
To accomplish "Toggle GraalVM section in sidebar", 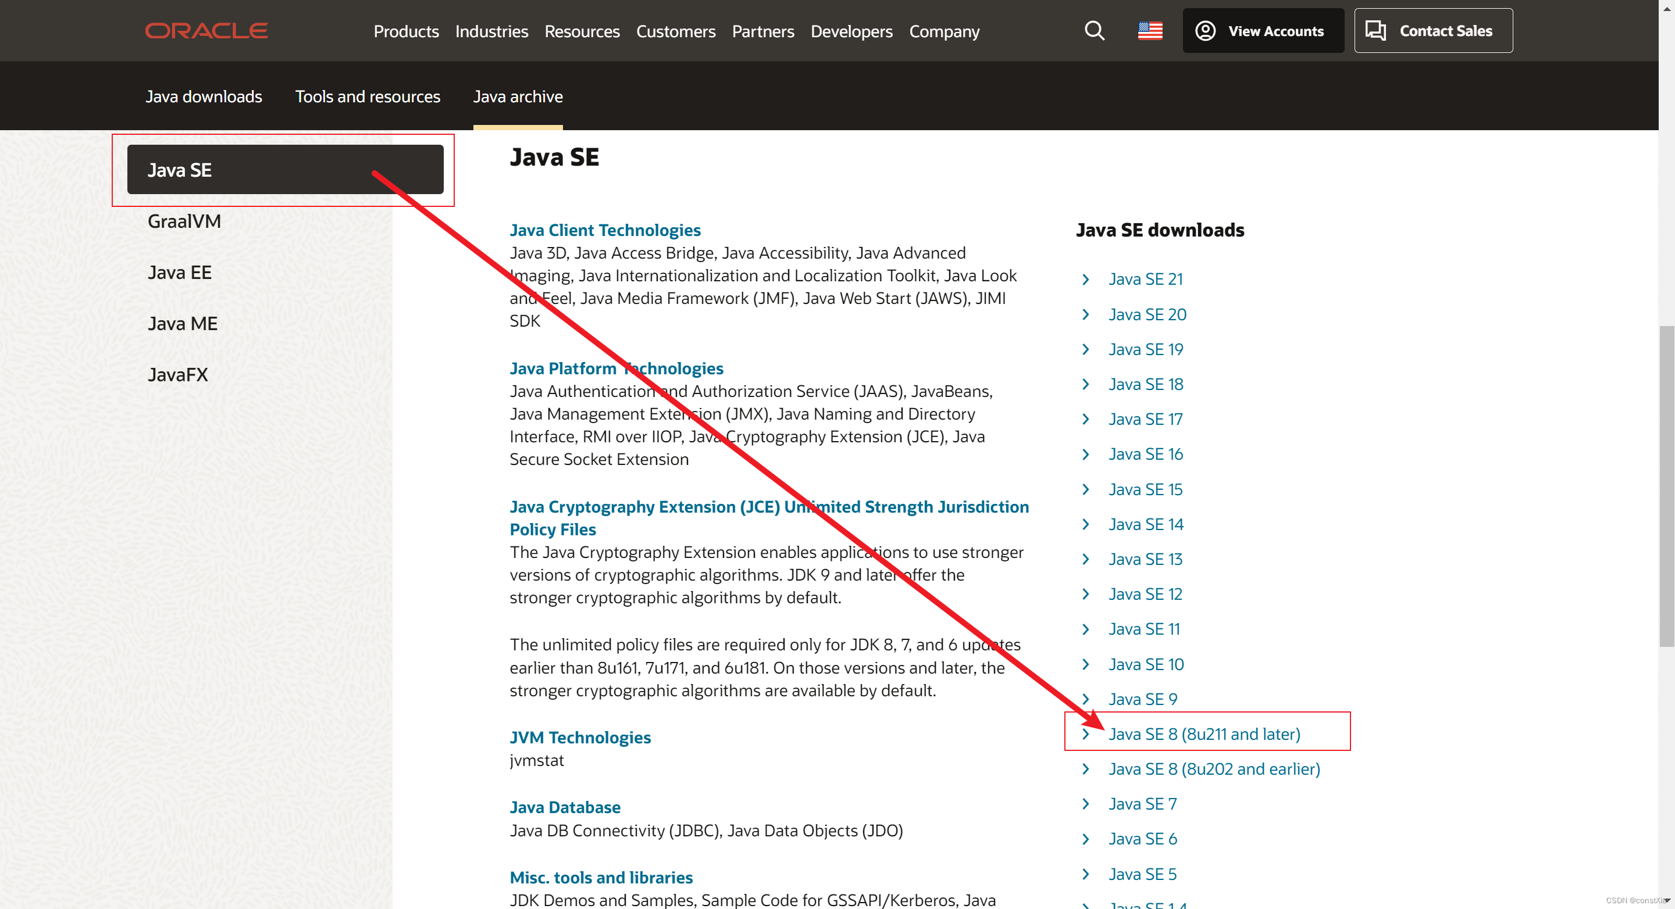I will point(184,220).
